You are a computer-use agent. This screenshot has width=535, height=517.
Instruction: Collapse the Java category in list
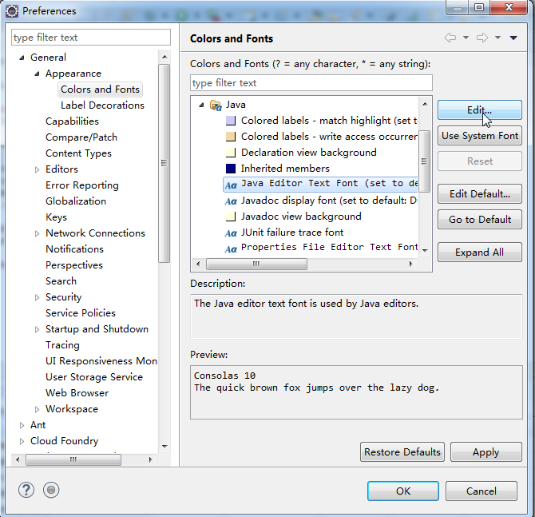(x=201, y=105)
